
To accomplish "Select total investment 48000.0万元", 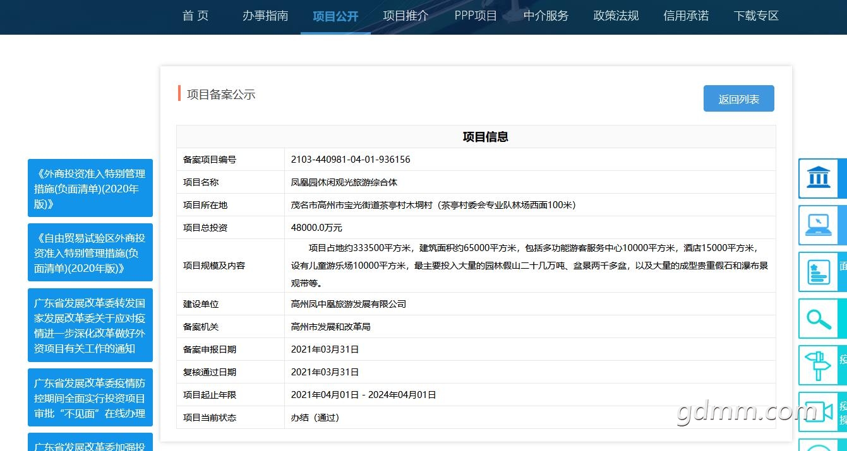I will coord(316,228).
